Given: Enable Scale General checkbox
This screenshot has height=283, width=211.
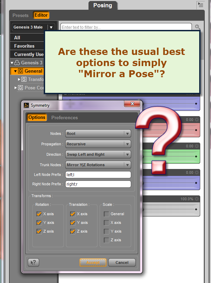Looking at the screenshot, I should pos(106,214).
